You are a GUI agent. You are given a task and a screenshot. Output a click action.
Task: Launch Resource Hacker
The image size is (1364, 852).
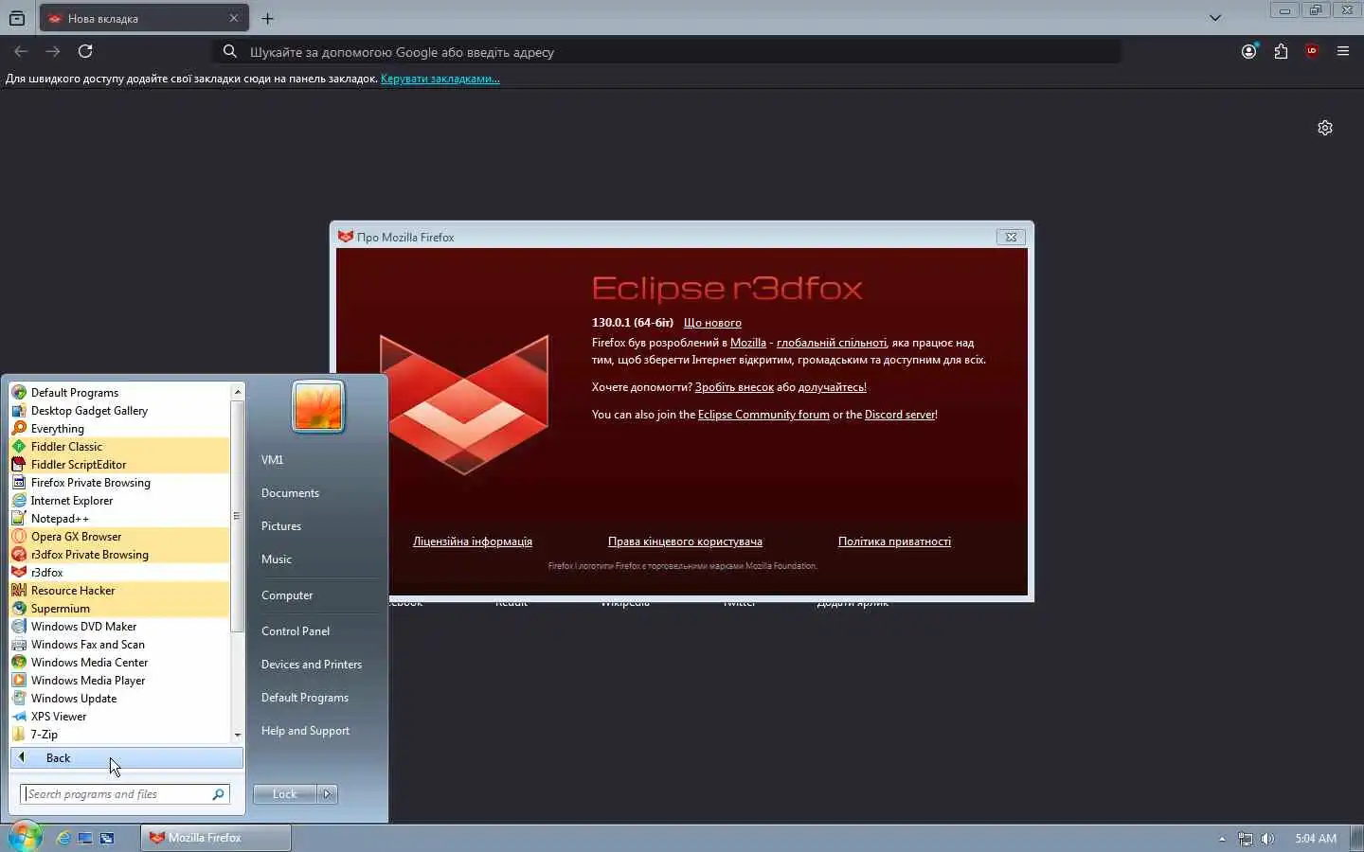pyautogui.click(x=119, y=591)
